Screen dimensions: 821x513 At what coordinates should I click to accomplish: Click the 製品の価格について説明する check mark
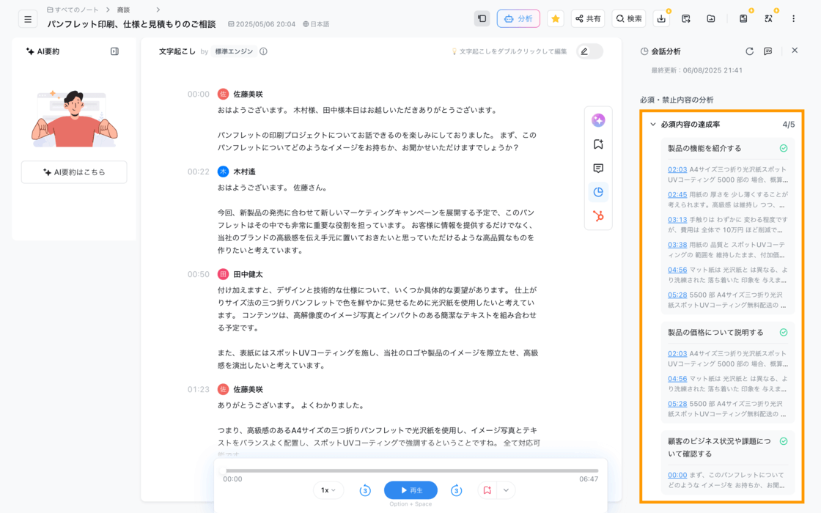[x=784, y=333]
